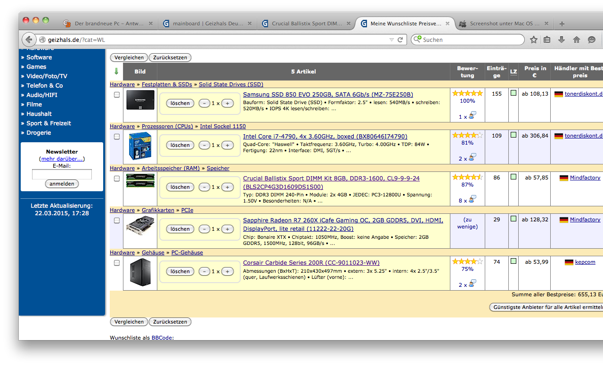The height and width of the screenshot is (366, 603).
Task: Click löschen for Samsung SSD 850 EVO
Action: tap(180, 103)
